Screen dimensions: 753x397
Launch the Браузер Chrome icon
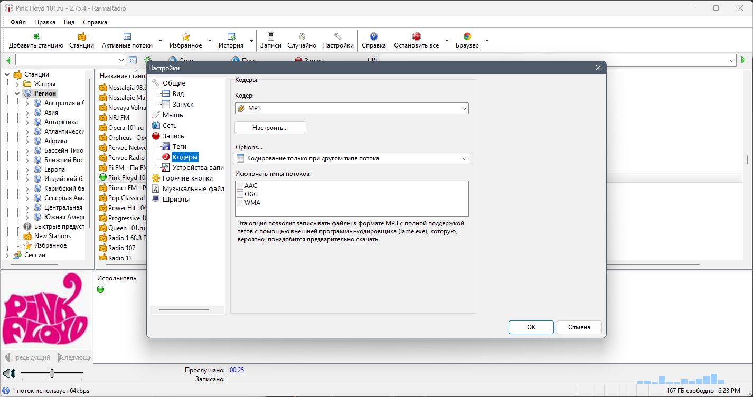(467, 36)
